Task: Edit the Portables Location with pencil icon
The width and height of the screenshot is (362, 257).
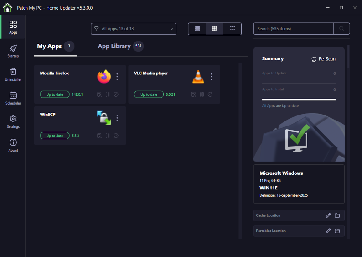Action: 328,231
